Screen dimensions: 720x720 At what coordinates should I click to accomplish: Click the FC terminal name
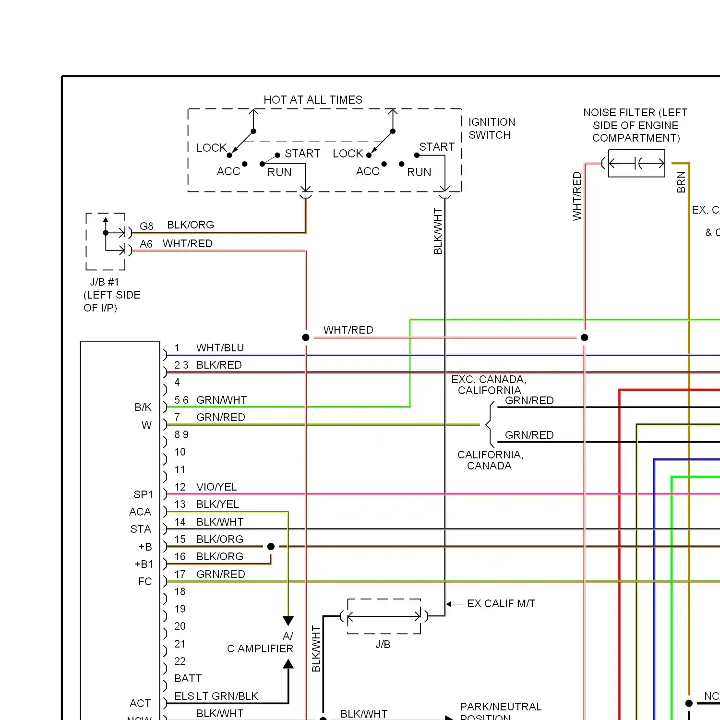click(145, 581)
